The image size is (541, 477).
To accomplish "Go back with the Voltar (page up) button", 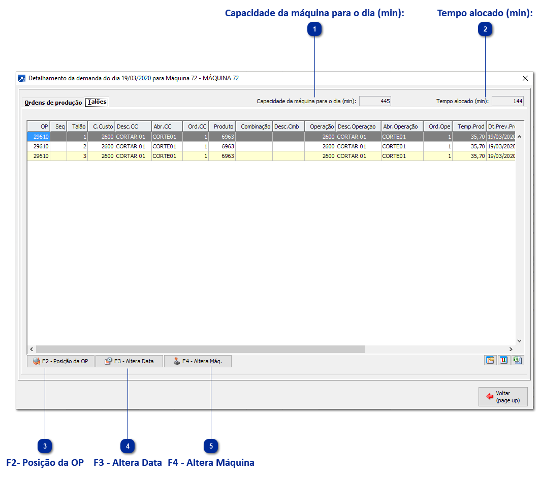I will [503, 397].
